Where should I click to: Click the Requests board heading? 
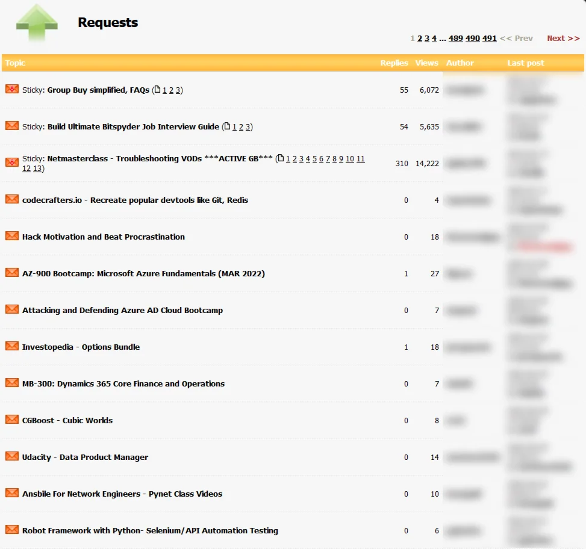(108, 22)
